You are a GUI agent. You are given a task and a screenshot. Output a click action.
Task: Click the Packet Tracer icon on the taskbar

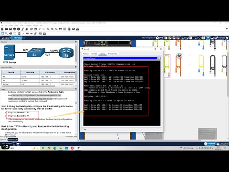point(78,148)
